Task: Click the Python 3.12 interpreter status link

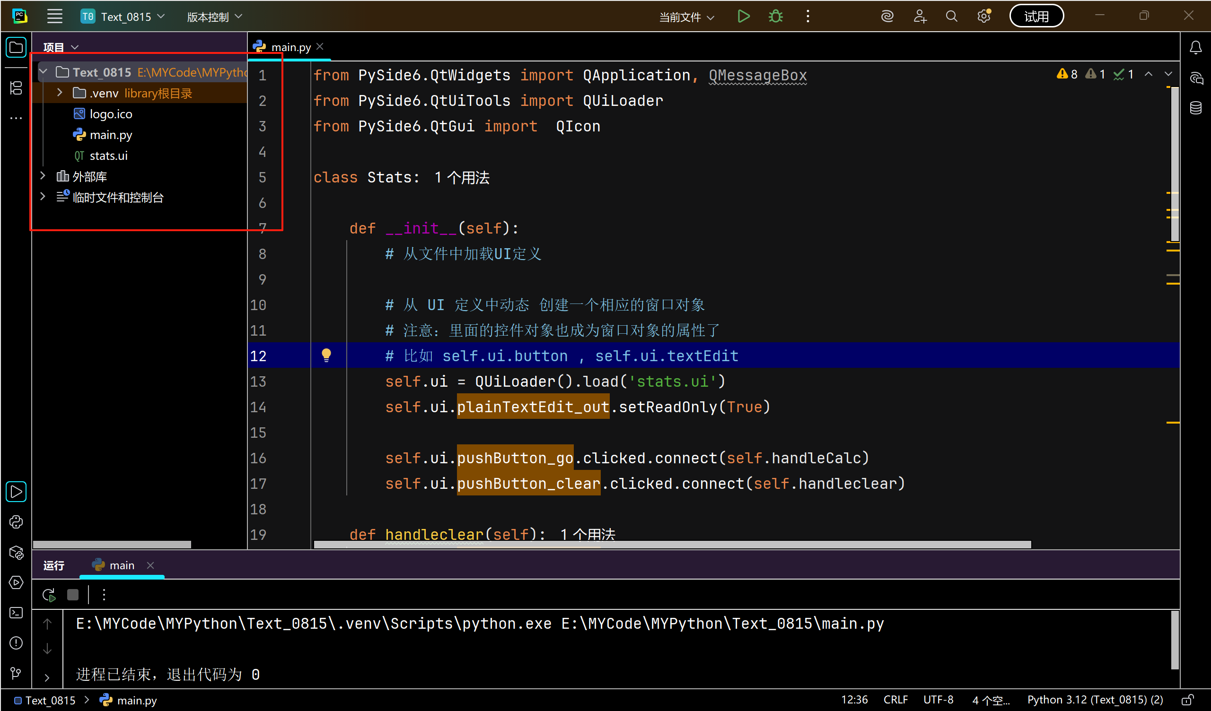Action: pyautogui.click(x=1094, y=700)
